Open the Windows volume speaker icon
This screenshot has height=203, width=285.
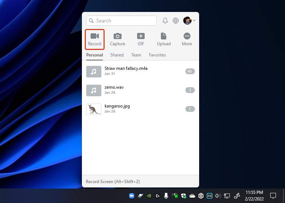pyautogui.click(x=218, y=196)
